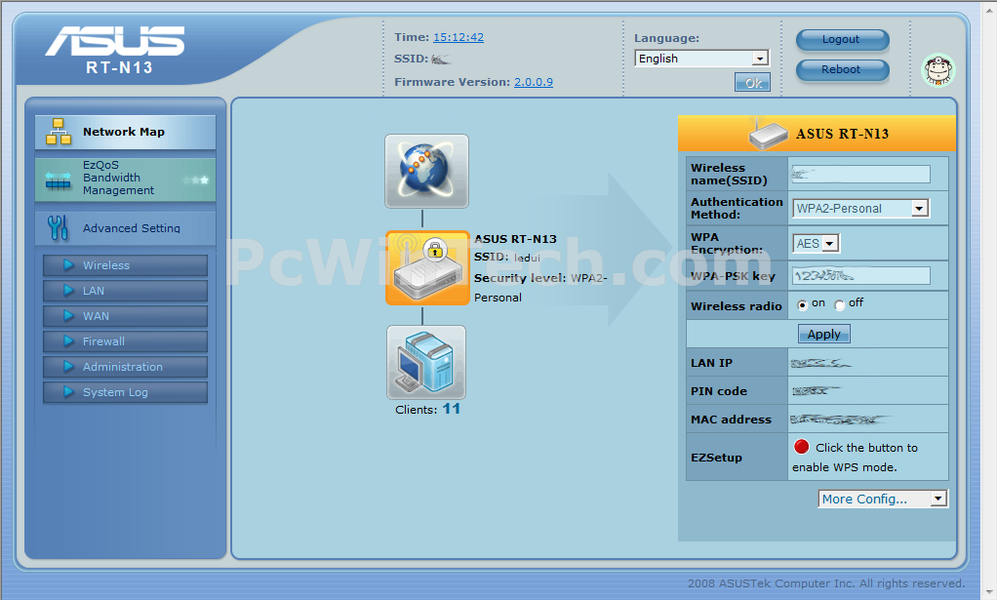Click the 'PIN code' label
997x600 pixels.
[x=719, y=391]
